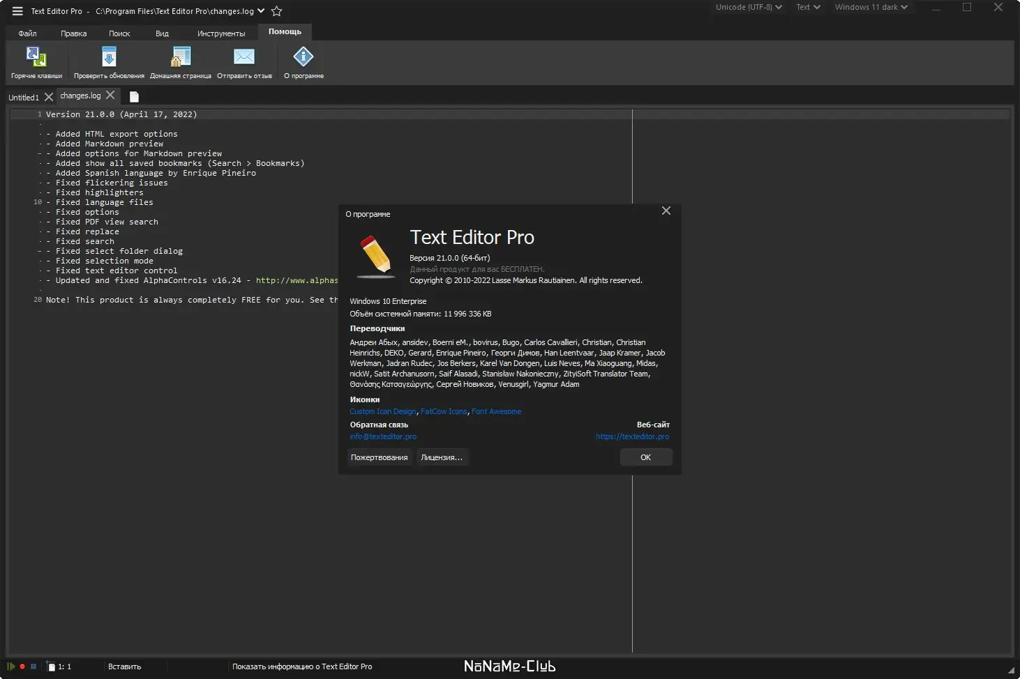1020x679 pixels.
Task: Click the red macro record button
Action: [x=22, y=666]
